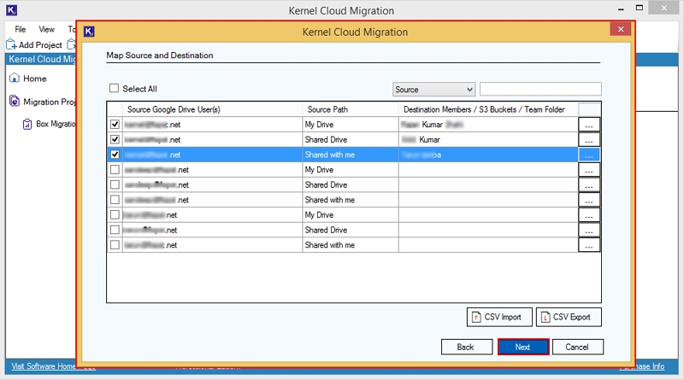
Task: Click the dialog's Kernel logo icon
Action: point(89,32)
